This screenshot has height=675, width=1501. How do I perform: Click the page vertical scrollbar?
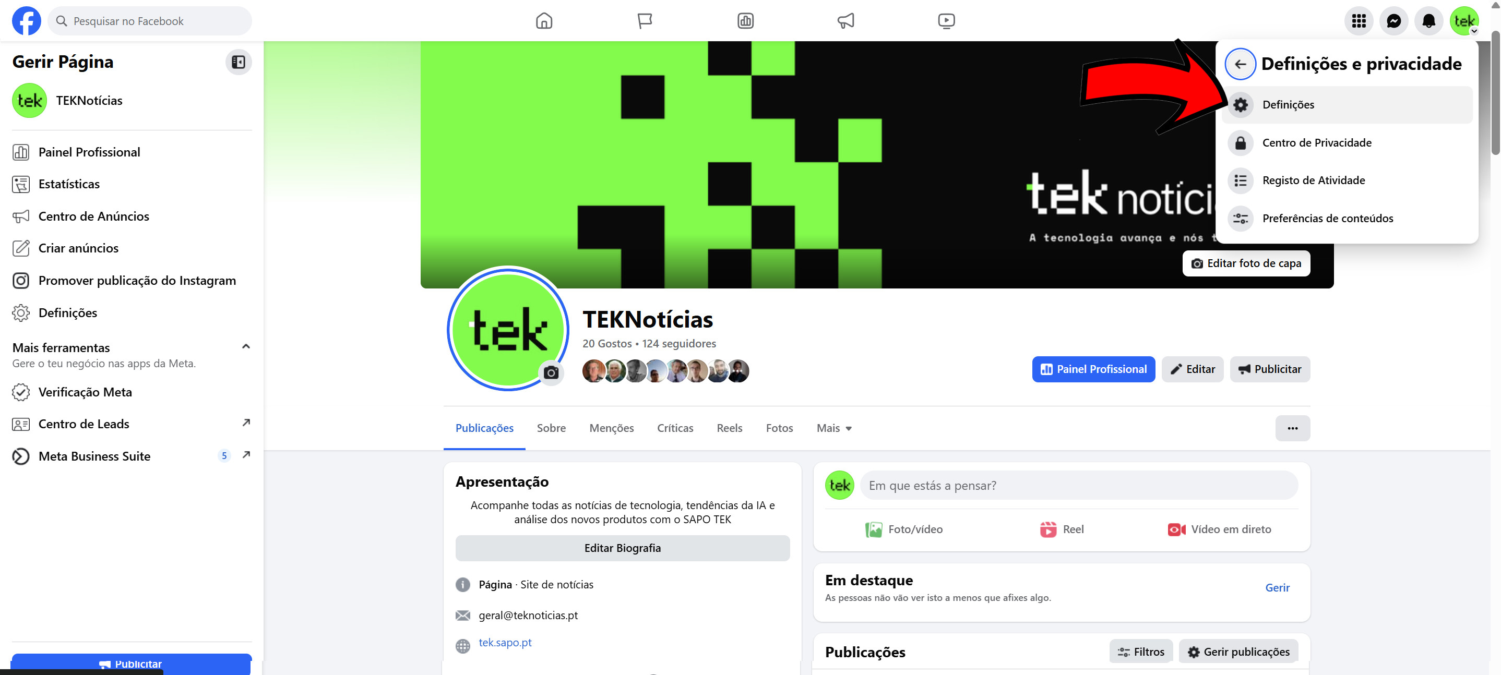[1495, 93]
